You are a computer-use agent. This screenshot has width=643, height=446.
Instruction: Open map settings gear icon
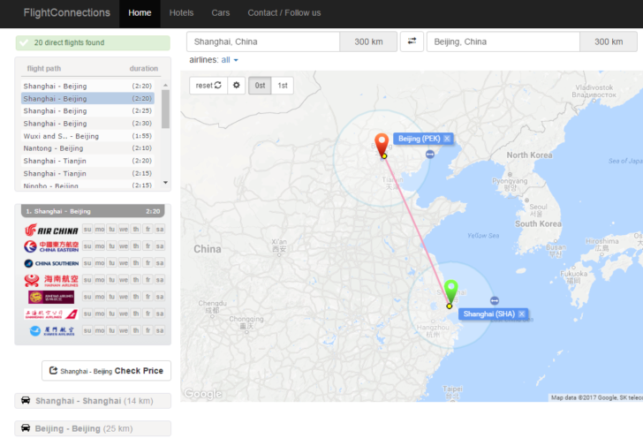point(236,86)
